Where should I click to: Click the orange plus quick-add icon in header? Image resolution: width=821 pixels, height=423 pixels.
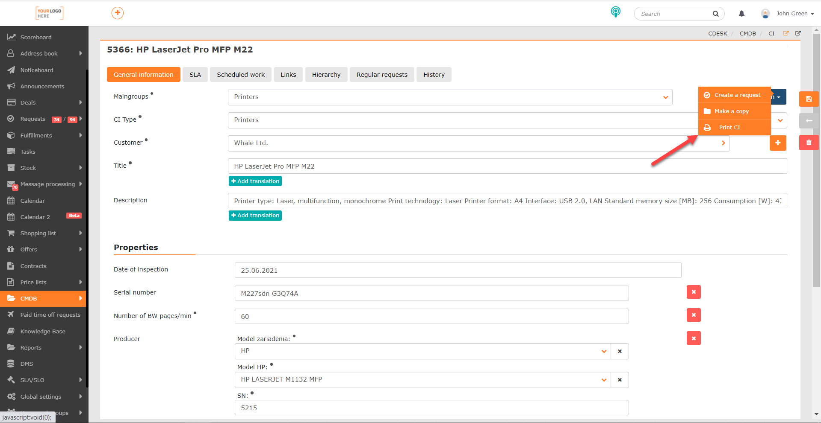point(118,13)
